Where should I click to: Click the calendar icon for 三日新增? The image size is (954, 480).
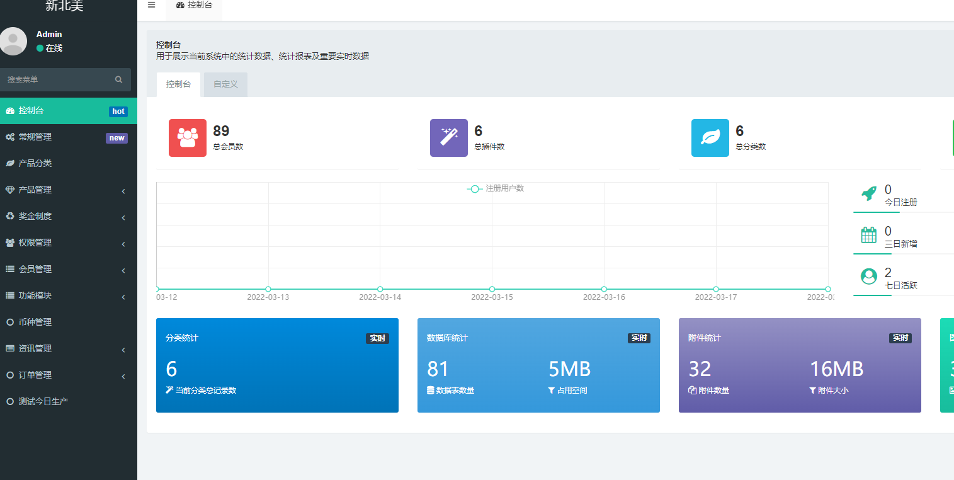868,235
